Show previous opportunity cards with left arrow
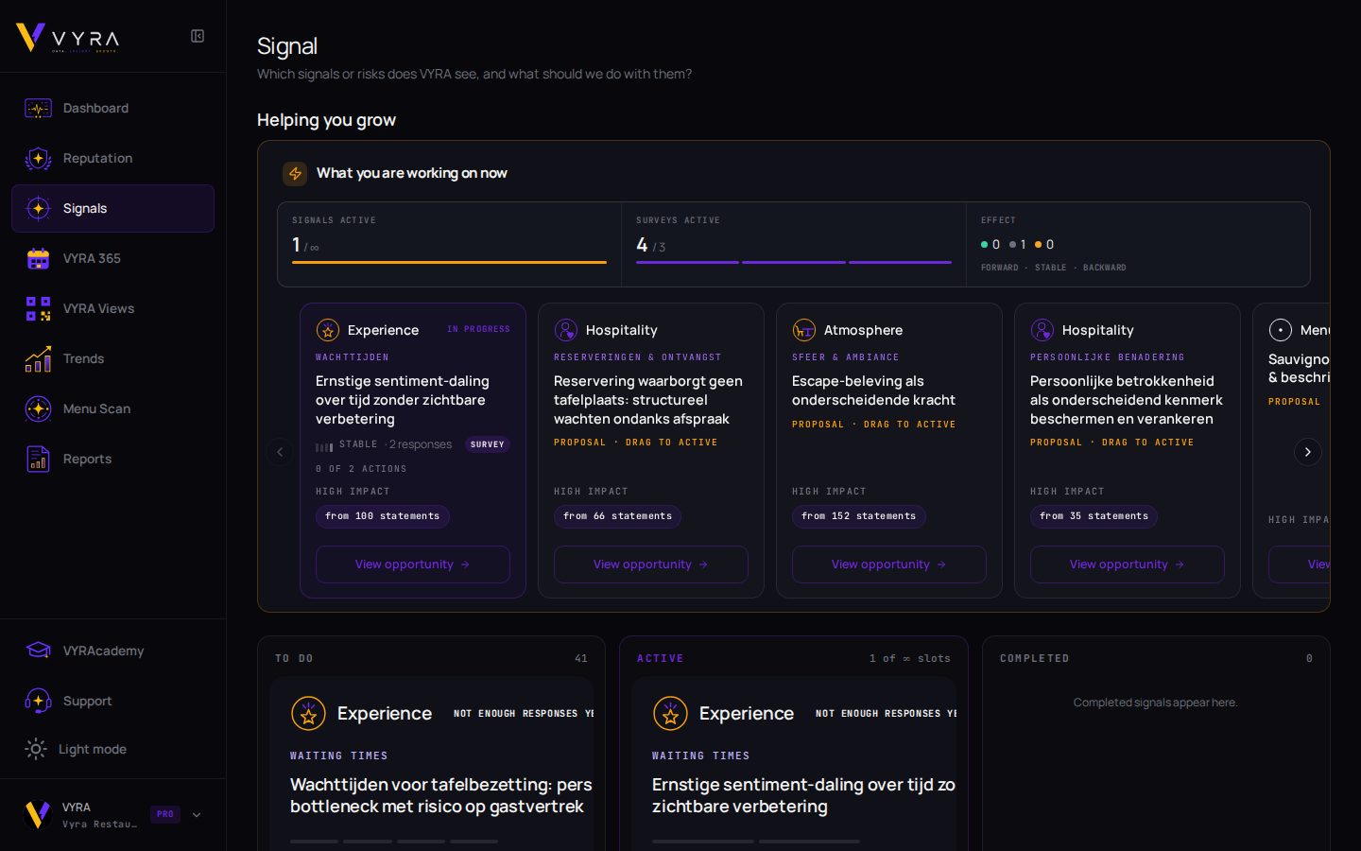 280,452
